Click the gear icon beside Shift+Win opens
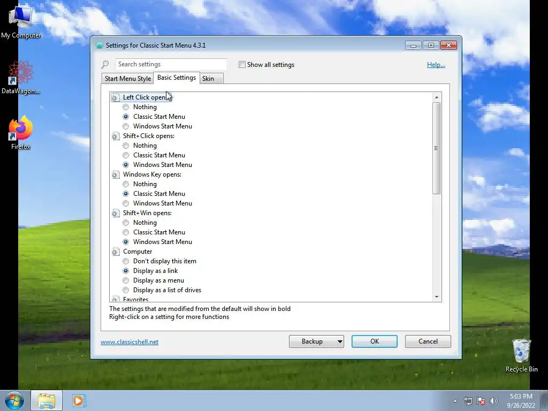Viewport: 548px width, 411px height. point(116,213)
